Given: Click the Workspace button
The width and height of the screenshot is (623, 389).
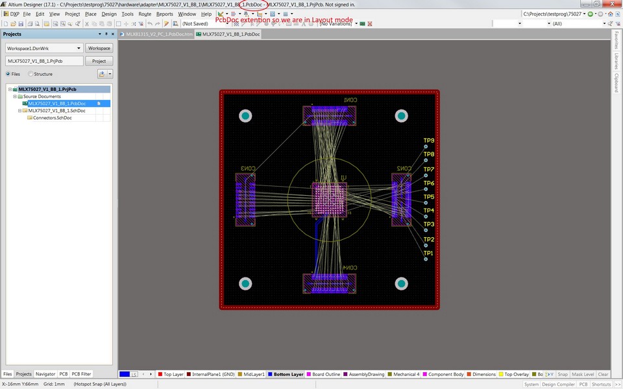Looking at the screenshot, I should pos(99,48).
